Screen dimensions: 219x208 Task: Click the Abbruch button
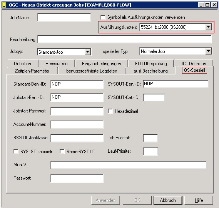tap(168, 200)
